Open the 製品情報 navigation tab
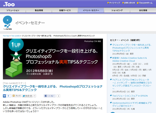Screen dimensions: 156x113 [39, 10]
